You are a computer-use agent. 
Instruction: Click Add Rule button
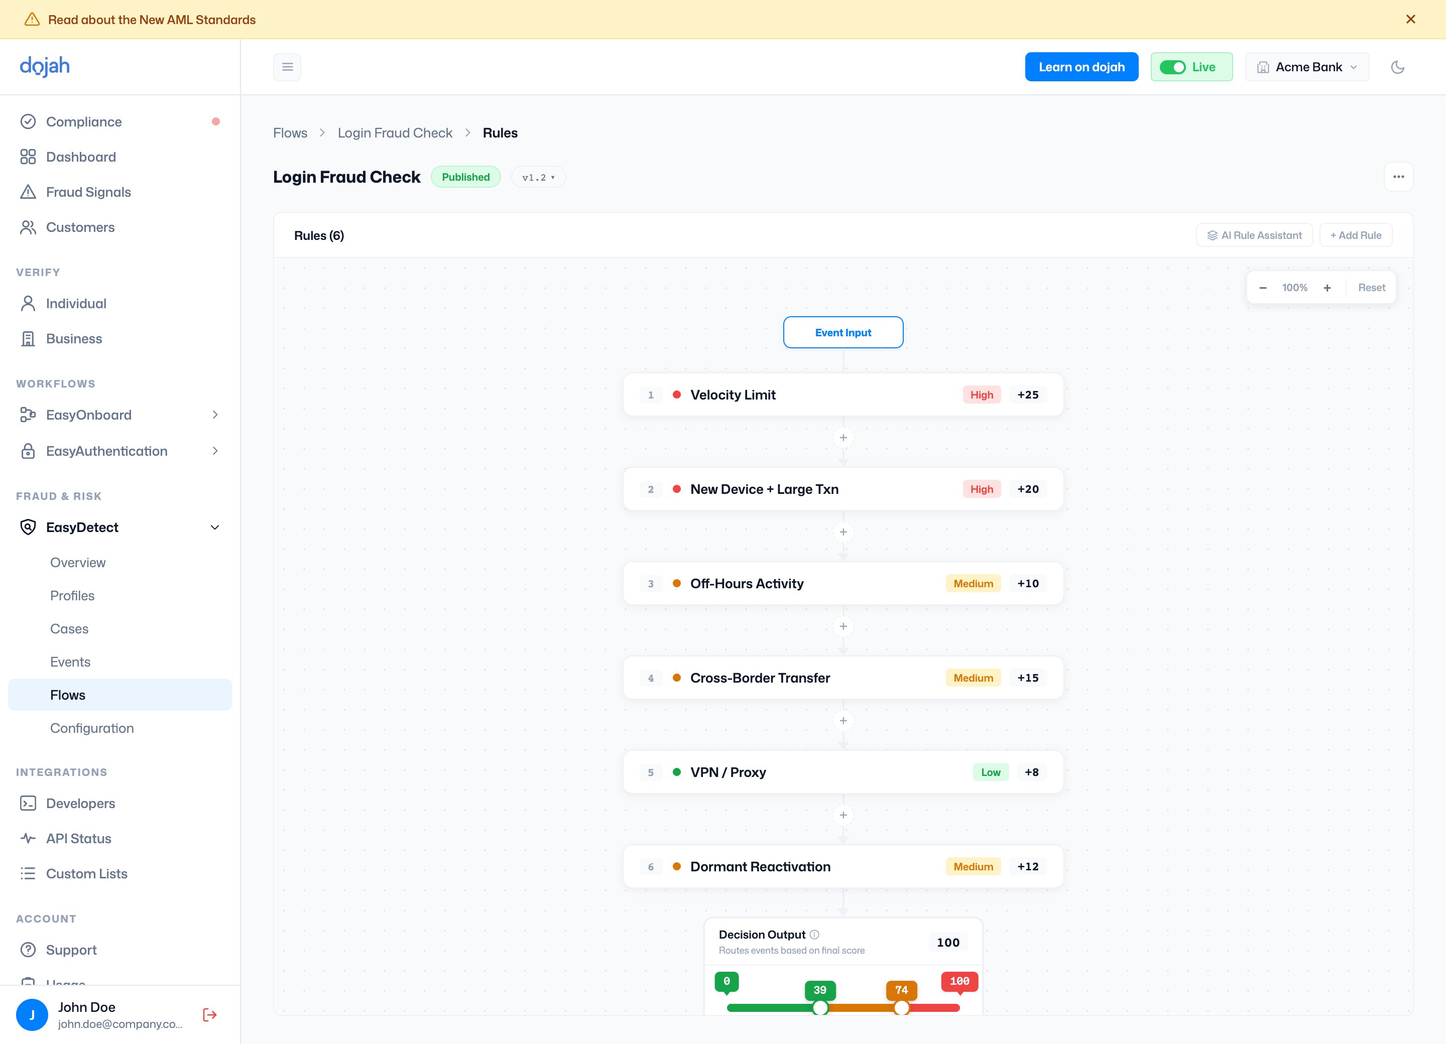[x=1356, y=235]
